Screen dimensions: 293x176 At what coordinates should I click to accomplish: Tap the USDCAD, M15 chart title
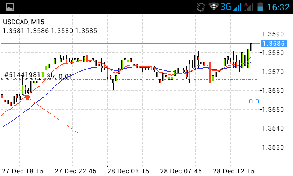coord(23,22)
